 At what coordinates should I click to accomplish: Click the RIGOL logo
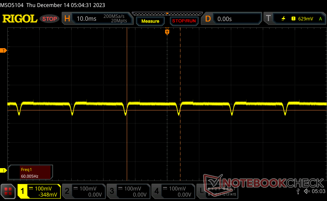(x=20, y=19)
